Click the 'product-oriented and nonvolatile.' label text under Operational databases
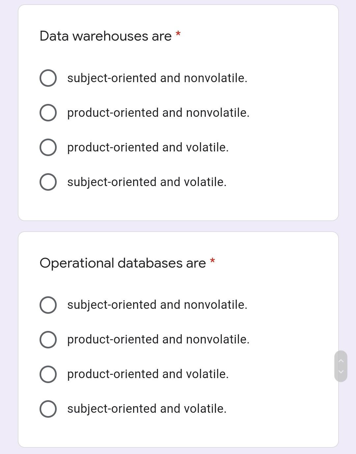The height and width of the screenshot is (454, 356). tap(158, 340)
